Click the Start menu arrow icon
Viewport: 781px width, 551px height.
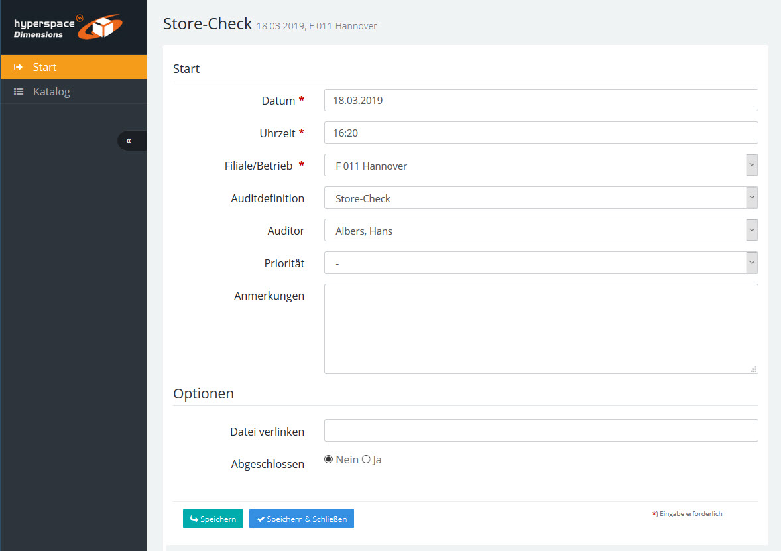(x=19, y=67)
